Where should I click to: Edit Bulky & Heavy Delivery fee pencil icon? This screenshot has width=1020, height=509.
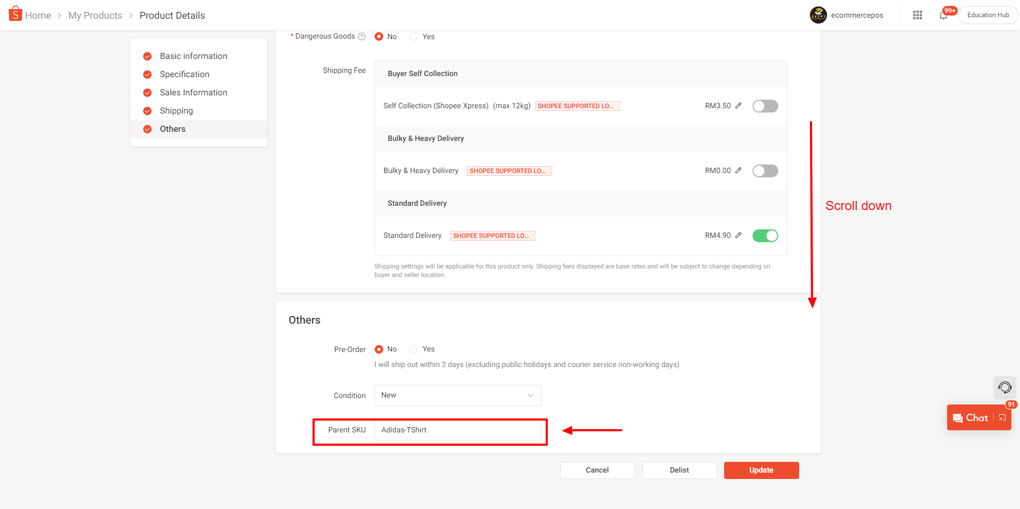pos(739,170)
